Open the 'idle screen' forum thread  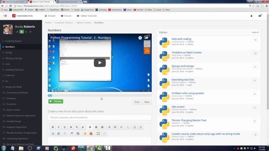(x=178, y=107)
